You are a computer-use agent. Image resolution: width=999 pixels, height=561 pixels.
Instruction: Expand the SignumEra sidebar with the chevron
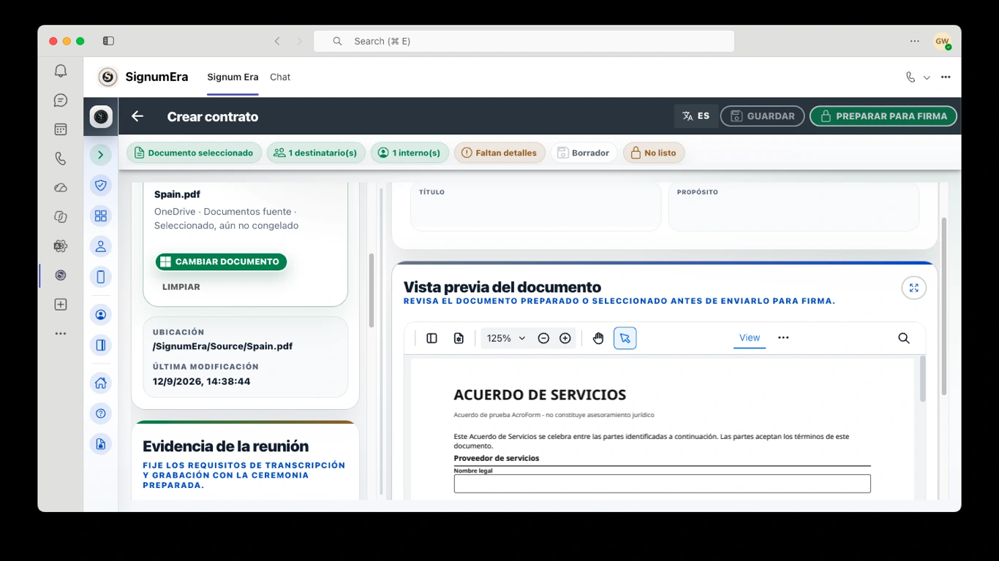(x=101, y=155)
